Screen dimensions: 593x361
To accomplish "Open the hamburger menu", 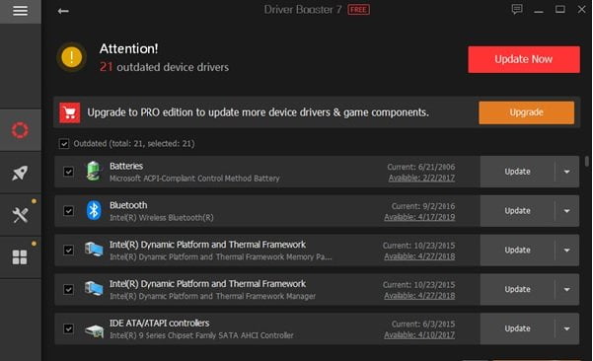I will (21, 11).
